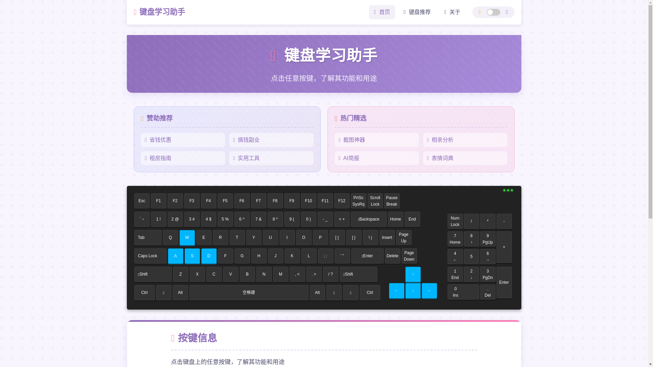653x367 pixels.
Task: Click the left Ctrl key
Action: [x=145, y=293]
